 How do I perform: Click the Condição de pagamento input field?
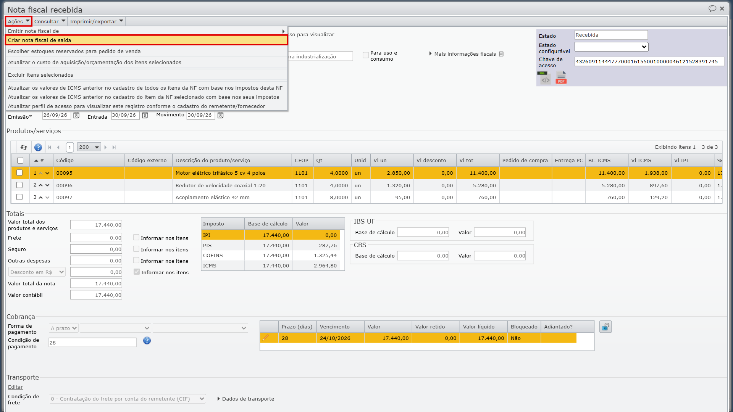[x=92, y=343]
